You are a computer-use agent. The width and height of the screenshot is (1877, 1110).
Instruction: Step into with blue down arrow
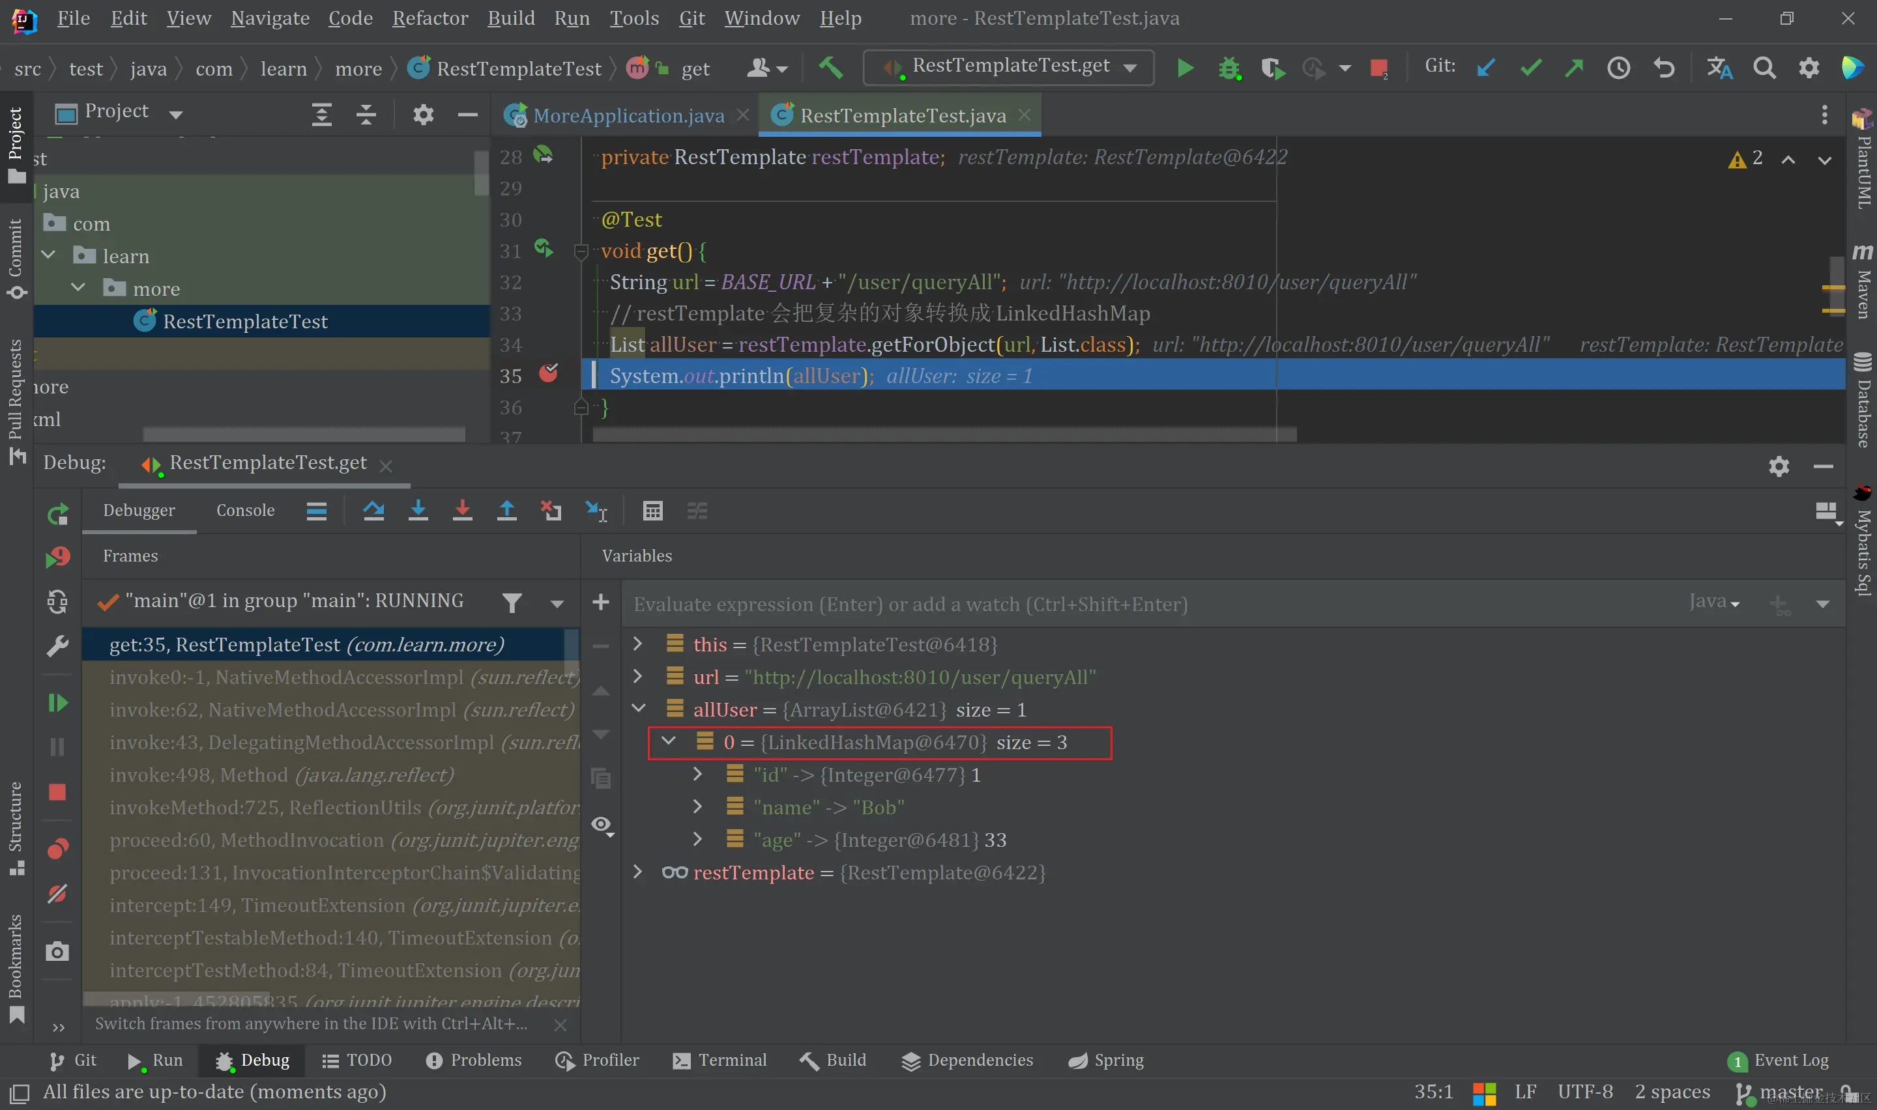pyautogui.click(x=418, y=511)
